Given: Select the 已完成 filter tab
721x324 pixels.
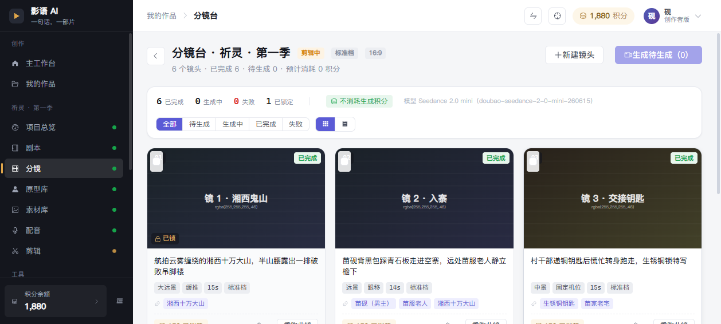Looking at the screenshot, I should tap(266, 124).
